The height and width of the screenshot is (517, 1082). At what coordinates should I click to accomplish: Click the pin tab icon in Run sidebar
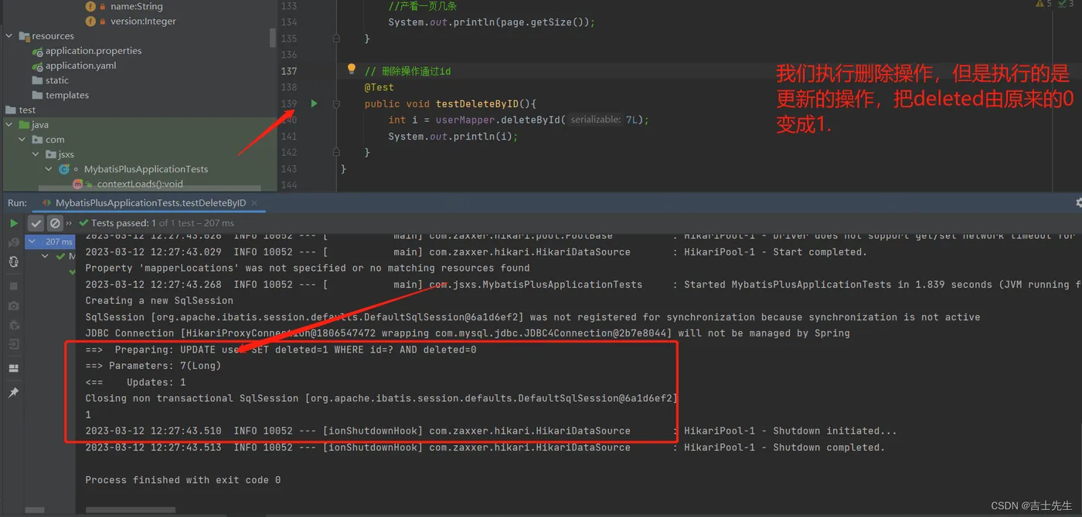(x=14, y=393)
